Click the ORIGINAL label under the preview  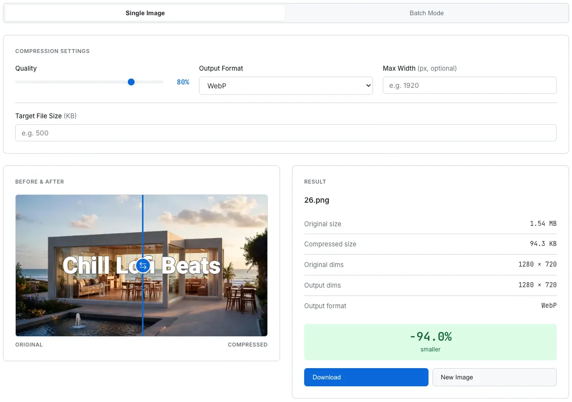click(x=29, y=345)
